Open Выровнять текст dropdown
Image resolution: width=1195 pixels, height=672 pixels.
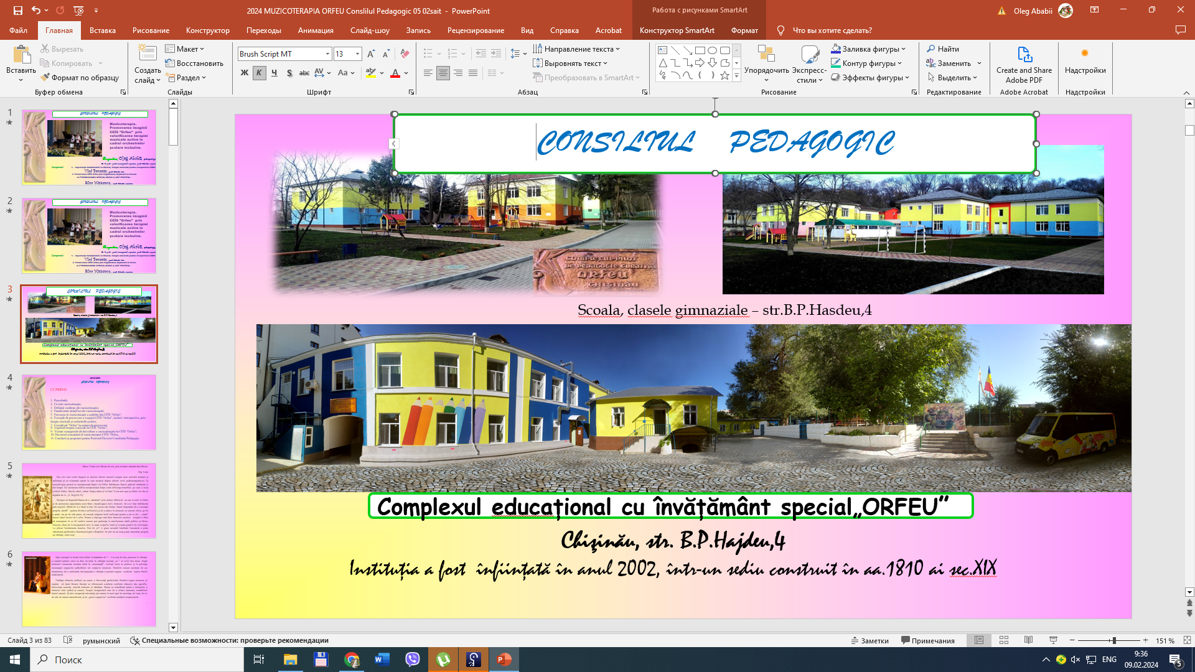point(570,63)
